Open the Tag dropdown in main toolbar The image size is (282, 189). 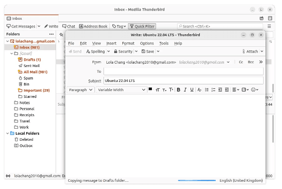point(119,27)
